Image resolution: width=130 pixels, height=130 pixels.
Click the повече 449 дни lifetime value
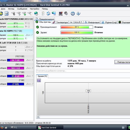[75, 63]
